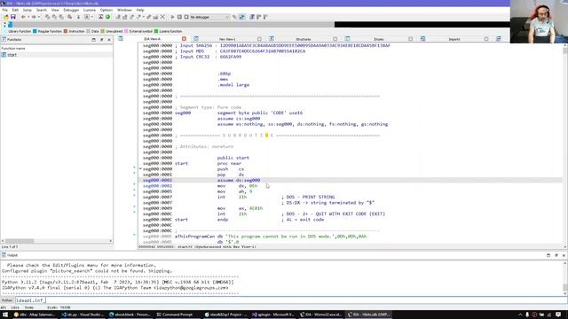The height and width of the screenshot is (319, 568).
Task: Click the Python console input field
Action: (x=290, y=300)
